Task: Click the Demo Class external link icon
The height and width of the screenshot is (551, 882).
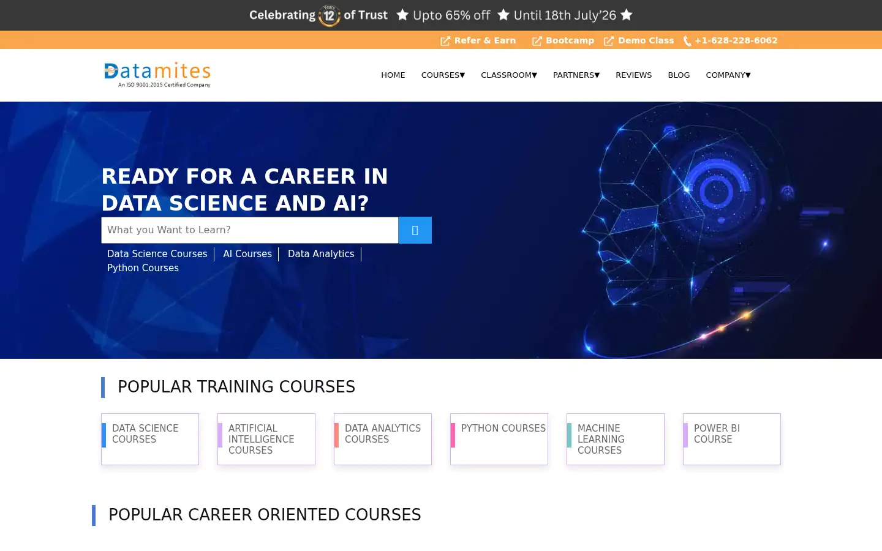Action: tap(609, 41)
